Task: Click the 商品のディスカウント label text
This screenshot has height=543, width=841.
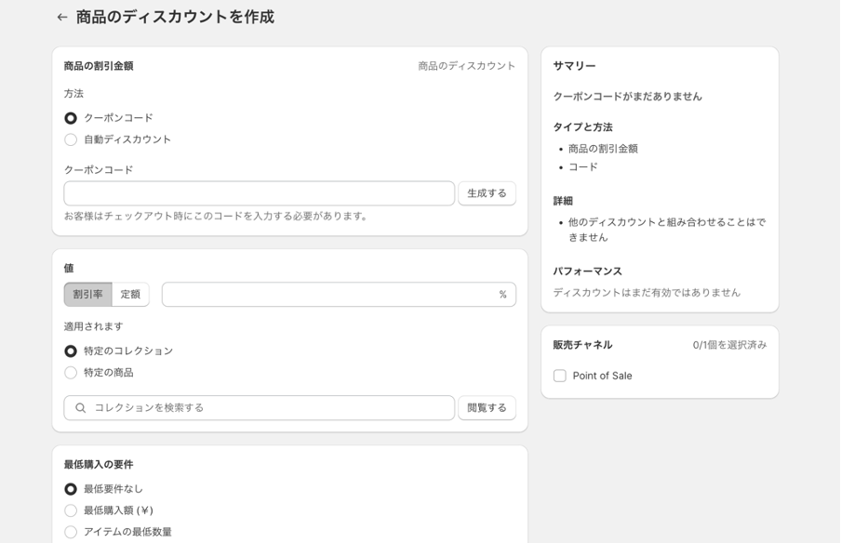Action: [467, 66]
